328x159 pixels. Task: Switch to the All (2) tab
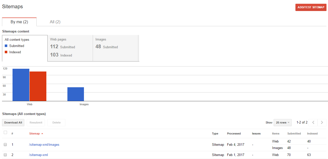(55, 22)
